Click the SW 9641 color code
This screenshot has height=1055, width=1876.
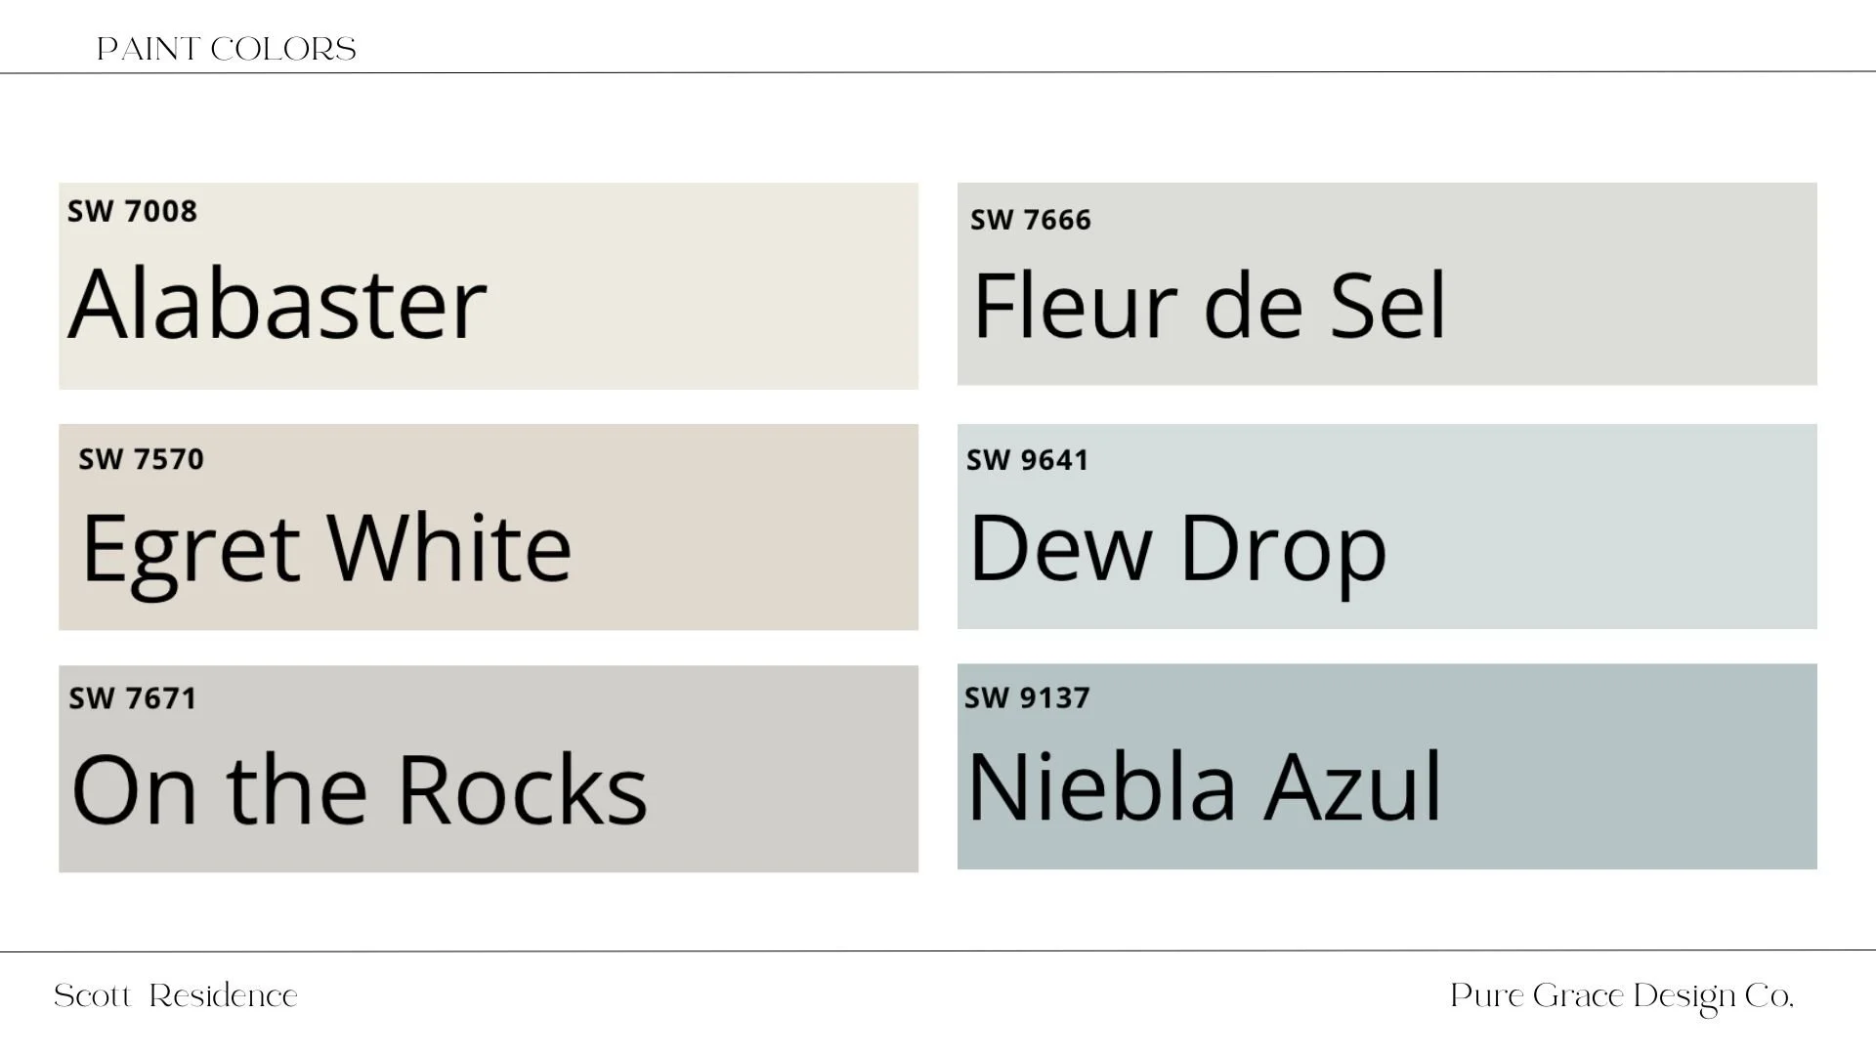1028,460
